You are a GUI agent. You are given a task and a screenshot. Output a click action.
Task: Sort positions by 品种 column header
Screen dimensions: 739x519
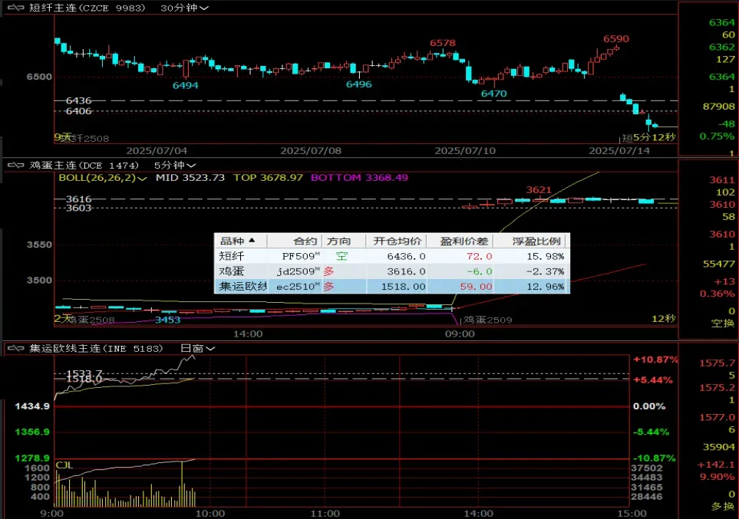coord(240,241)
